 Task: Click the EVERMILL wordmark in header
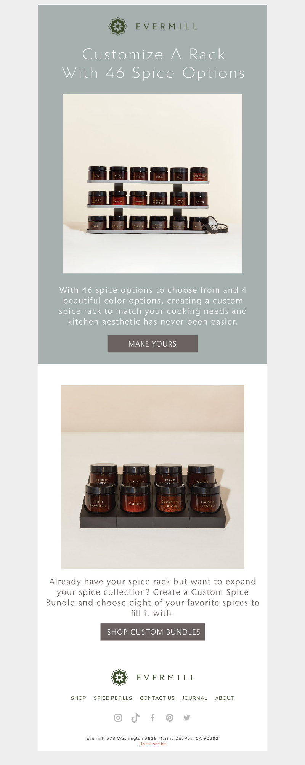167,26
